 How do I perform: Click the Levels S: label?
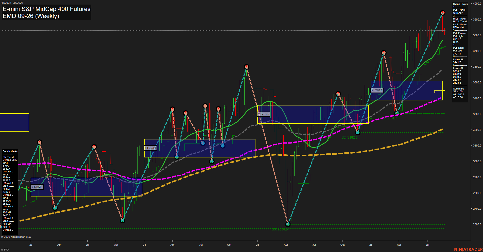pos(458,68)
